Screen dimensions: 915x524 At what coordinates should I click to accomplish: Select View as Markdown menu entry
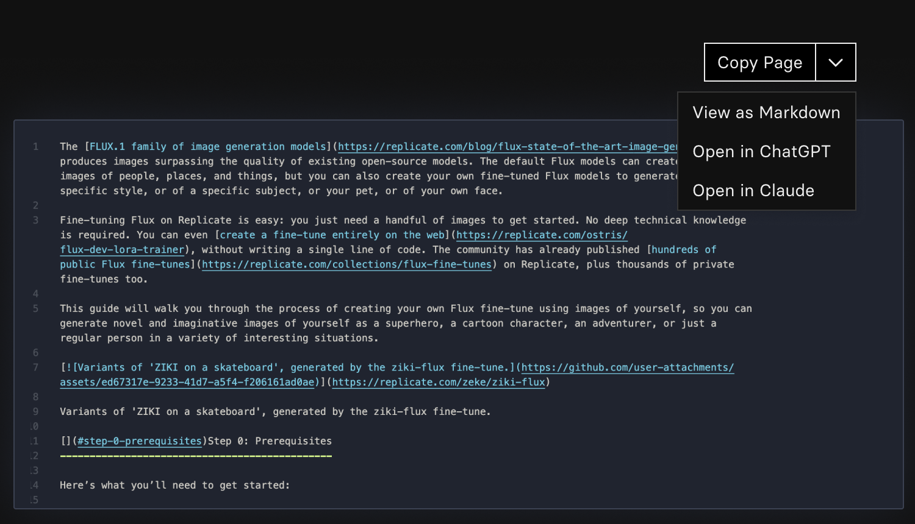766,113
